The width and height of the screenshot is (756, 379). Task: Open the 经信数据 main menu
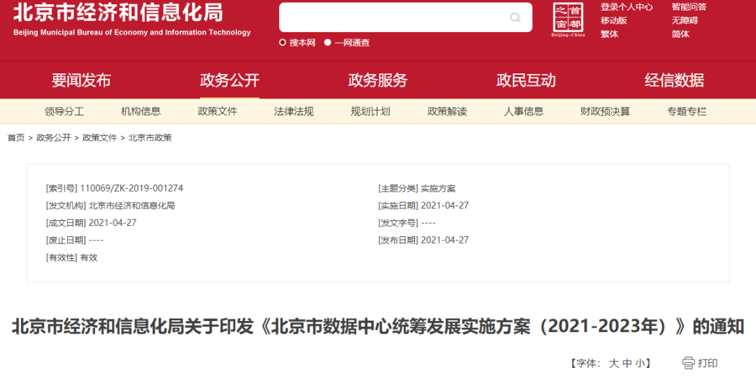click(674, 80)
